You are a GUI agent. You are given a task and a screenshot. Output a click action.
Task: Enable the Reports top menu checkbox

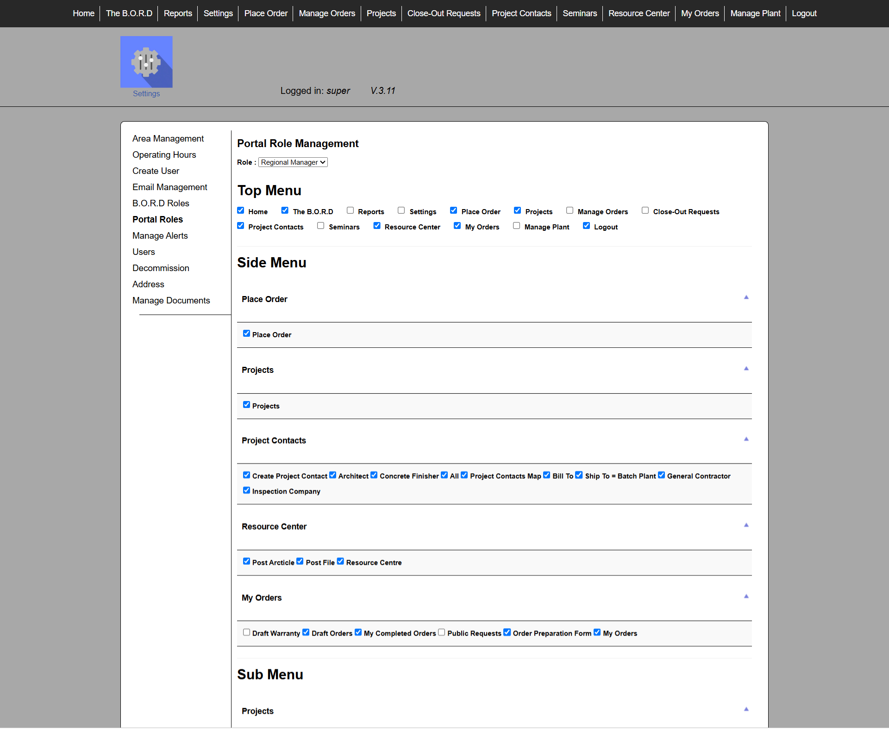[351, 210]
